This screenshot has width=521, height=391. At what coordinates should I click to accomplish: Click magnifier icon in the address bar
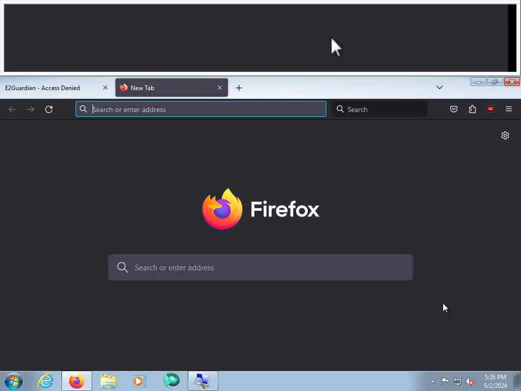coord(83,109)
